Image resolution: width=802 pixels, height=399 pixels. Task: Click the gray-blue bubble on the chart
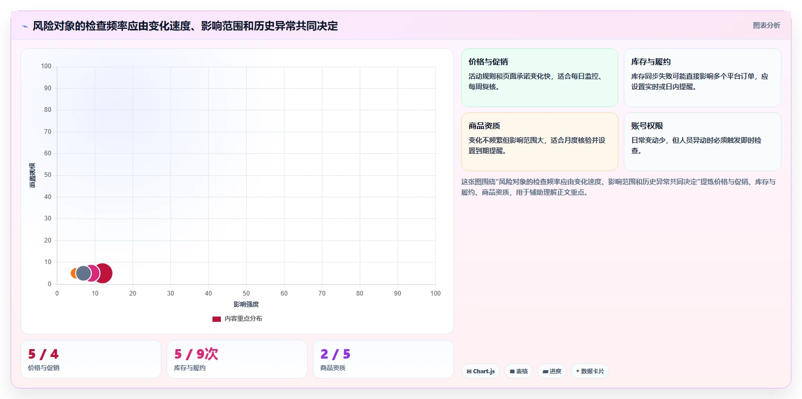[x=83, y=273]
